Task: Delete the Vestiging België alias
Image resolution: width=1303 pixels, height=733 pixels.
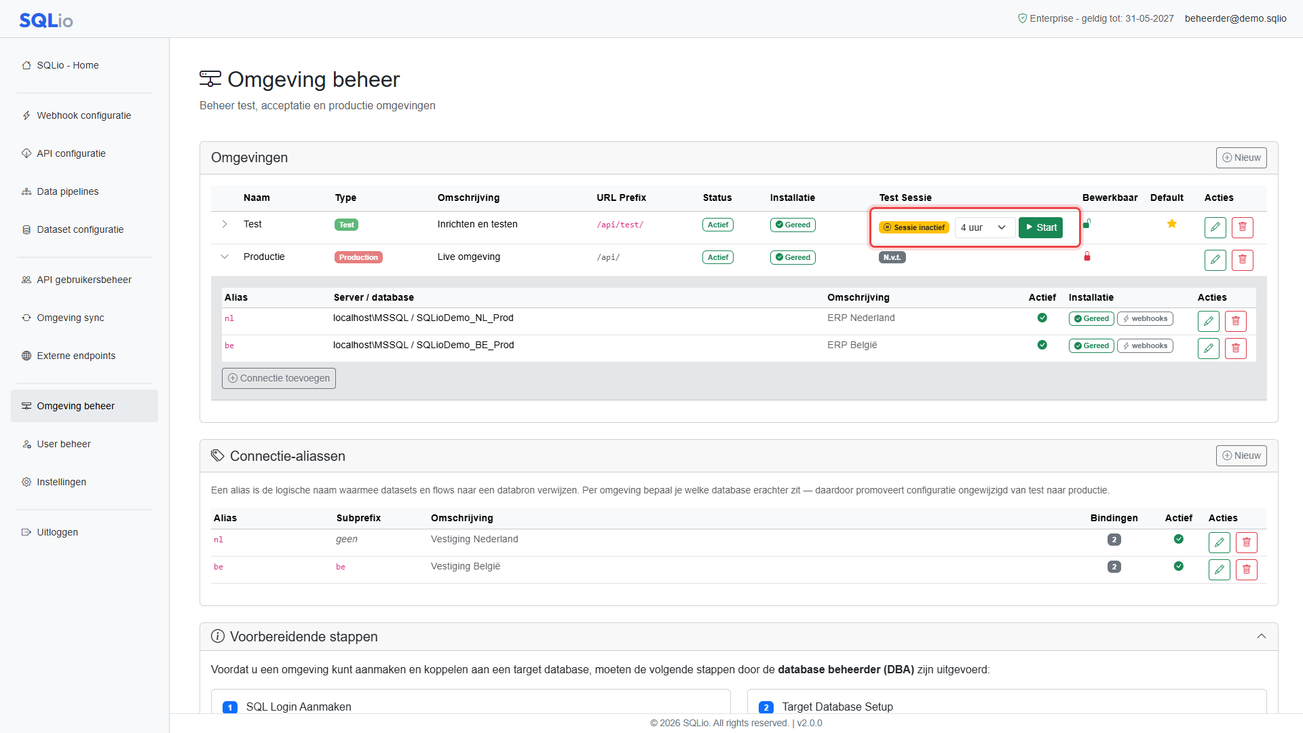Action: [x=1246, y=569]
